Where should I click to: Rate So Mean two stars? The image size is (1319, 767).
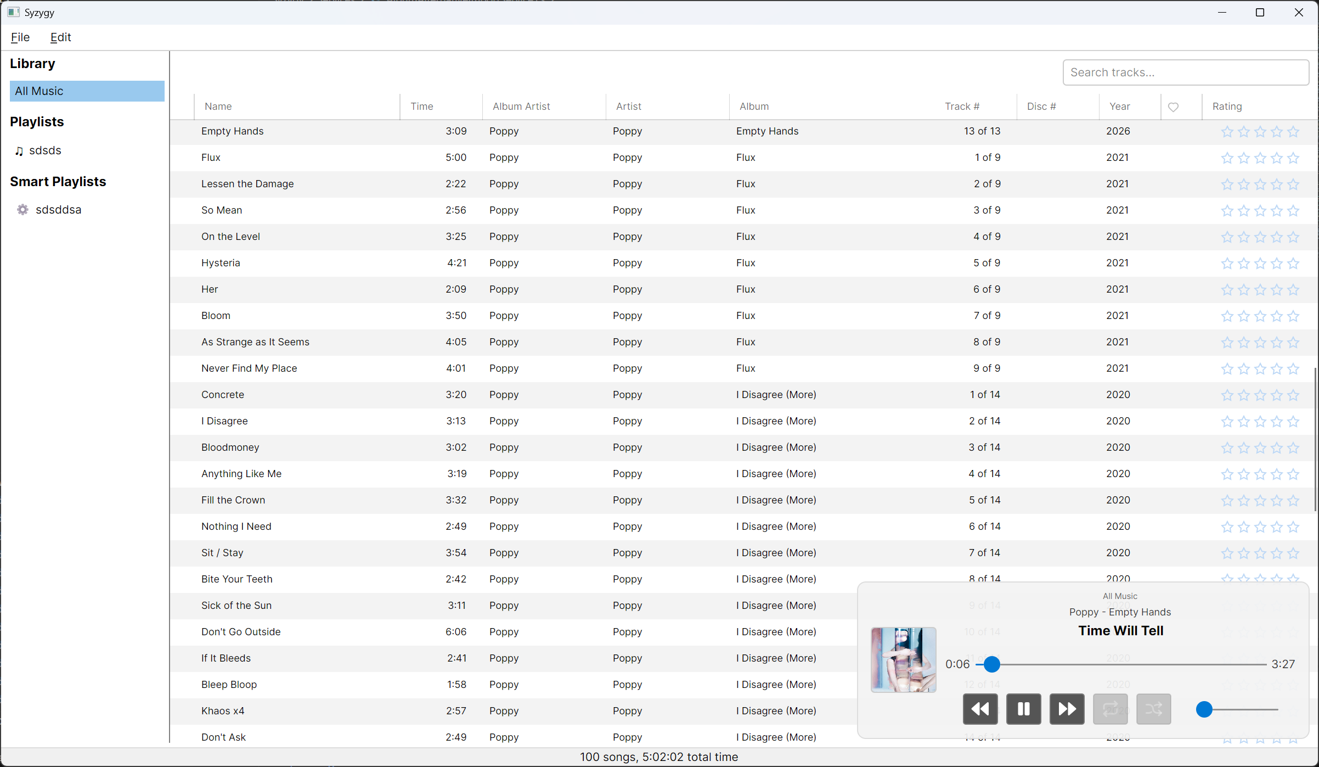point(1244,211)
